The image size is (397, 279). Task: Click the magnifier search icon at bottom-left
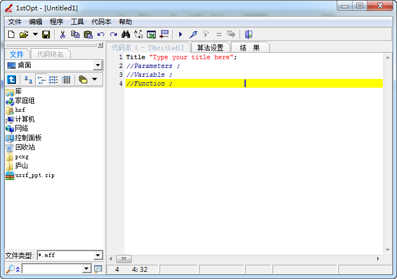[x=10, y=269]
